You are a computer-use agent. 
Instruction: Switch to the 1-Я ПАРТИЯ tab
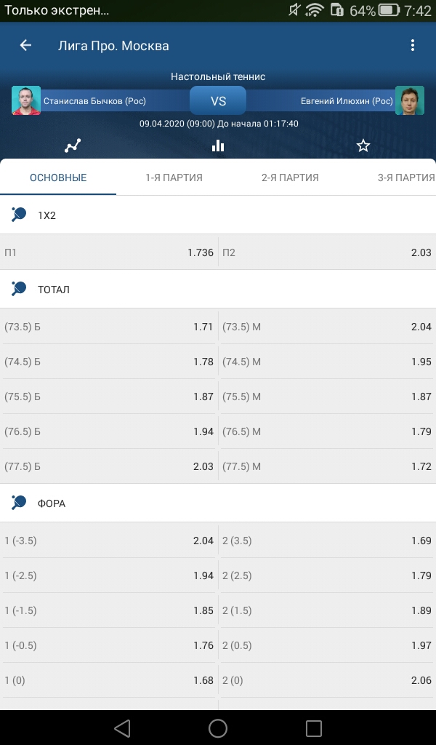pos(174,178)
